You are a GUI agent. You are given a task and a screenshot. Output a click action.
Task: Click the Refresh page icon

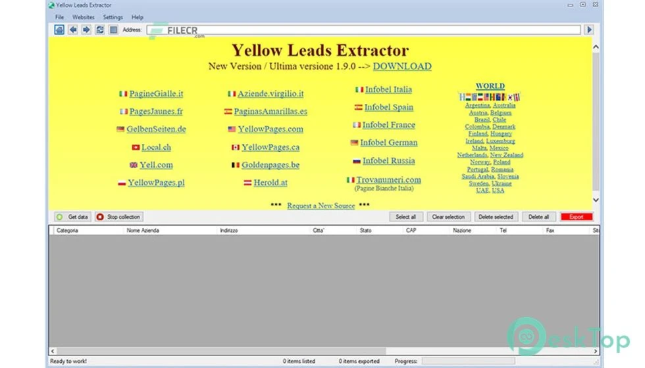99,30
